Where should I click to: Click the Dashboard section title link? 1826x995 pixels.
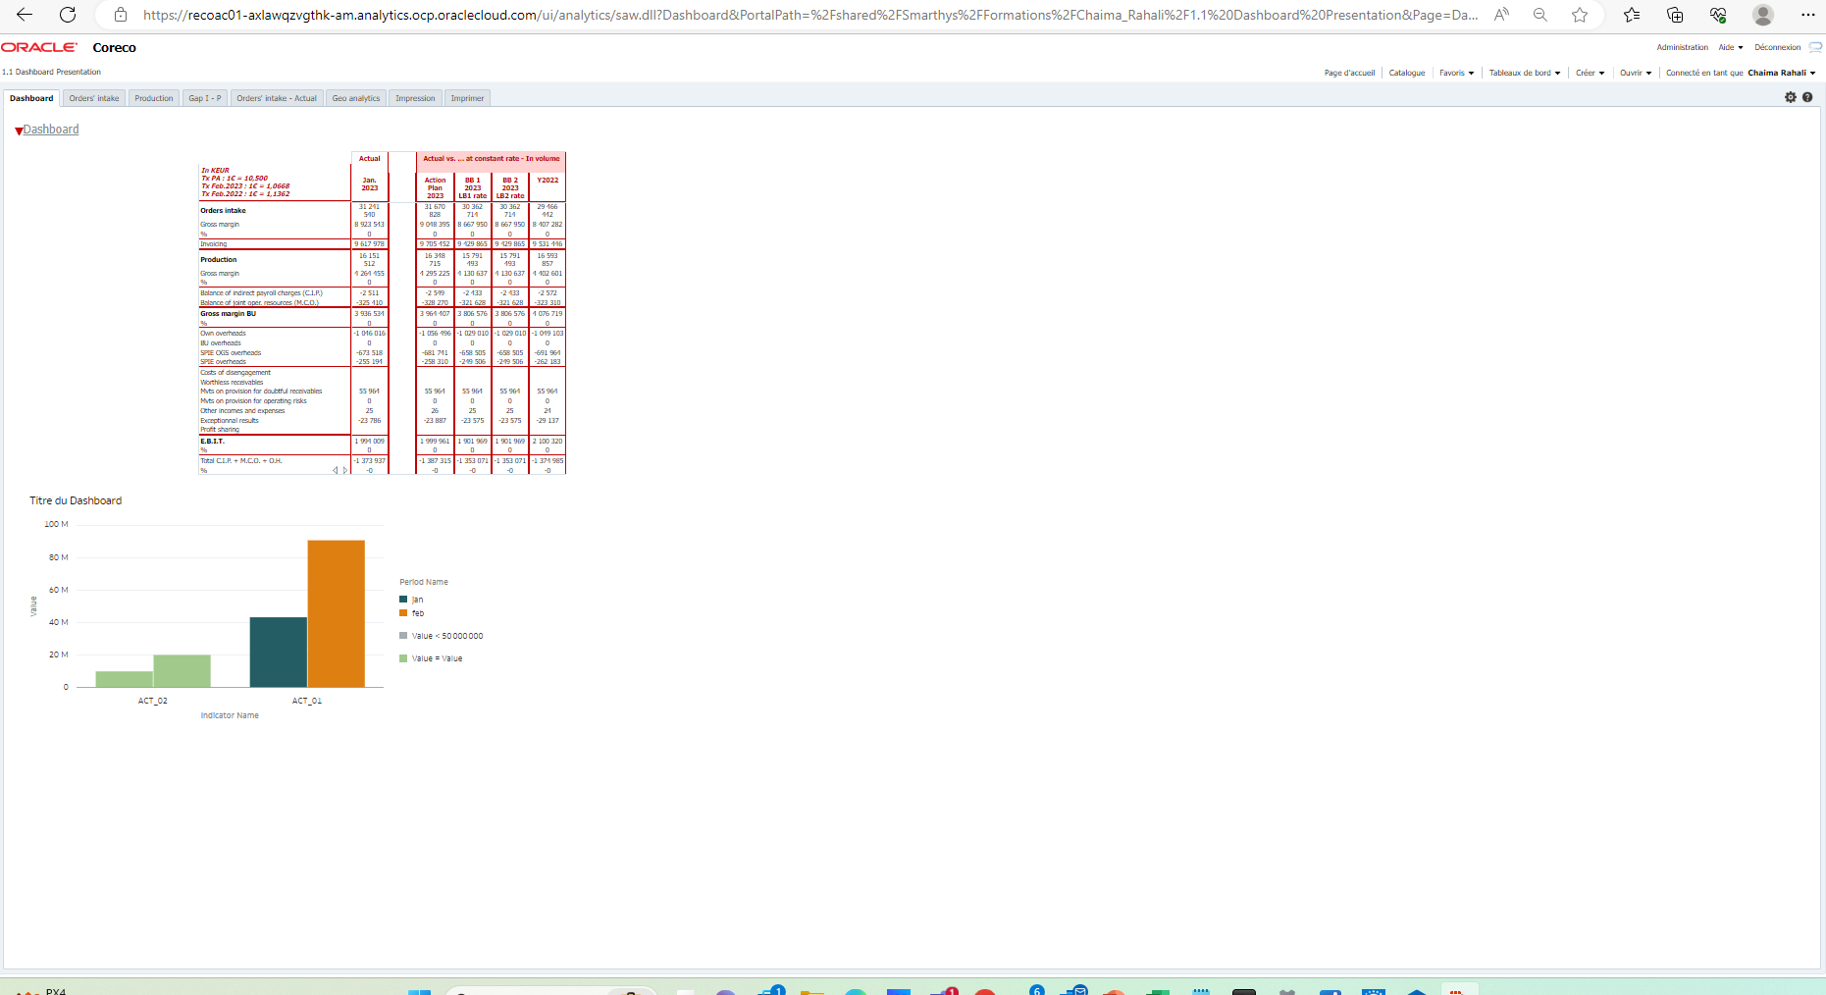[51, 130]
